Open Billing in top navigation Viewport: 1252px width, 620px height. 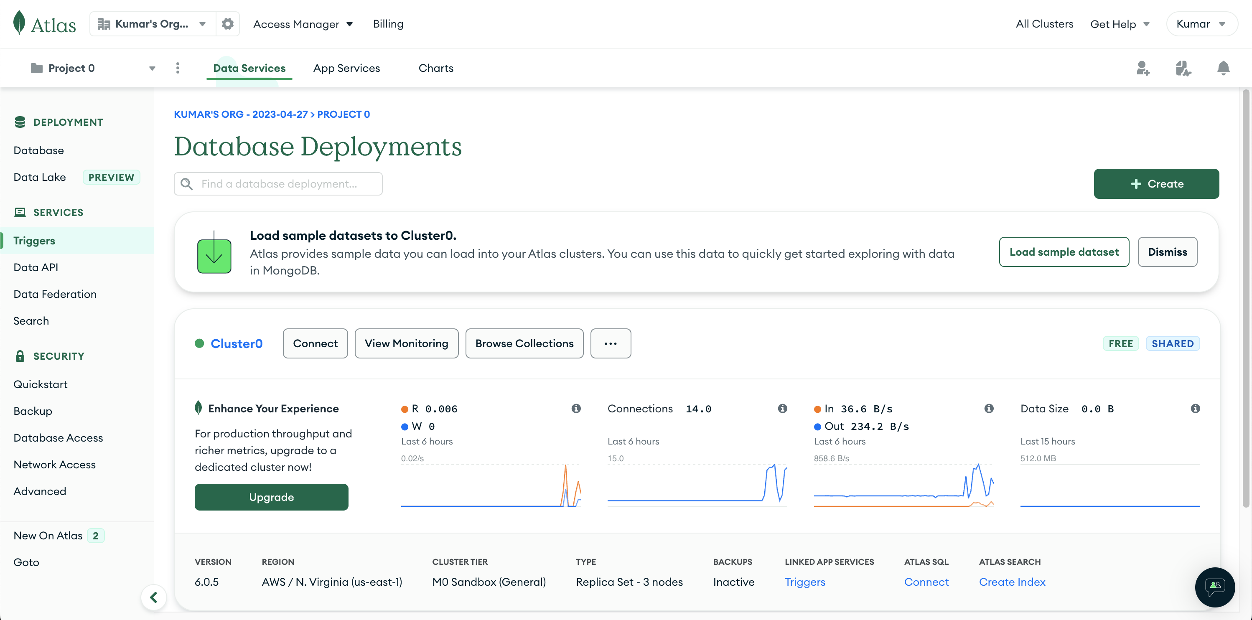tap(388, 24)
